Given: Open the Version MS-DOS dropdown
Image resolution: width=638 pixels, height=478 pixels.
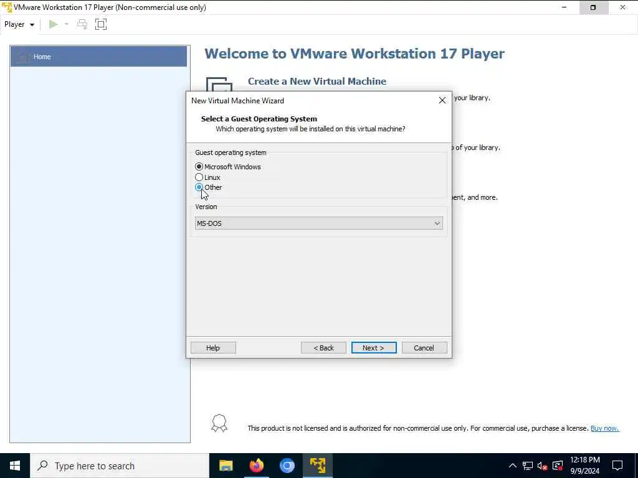Looking at the screenshot, I should [318, 223].
